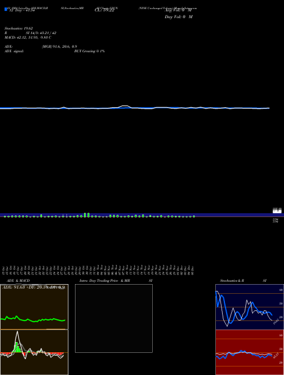Click the 'Stochastics: 19.62' readout

(x=19, y=28)
